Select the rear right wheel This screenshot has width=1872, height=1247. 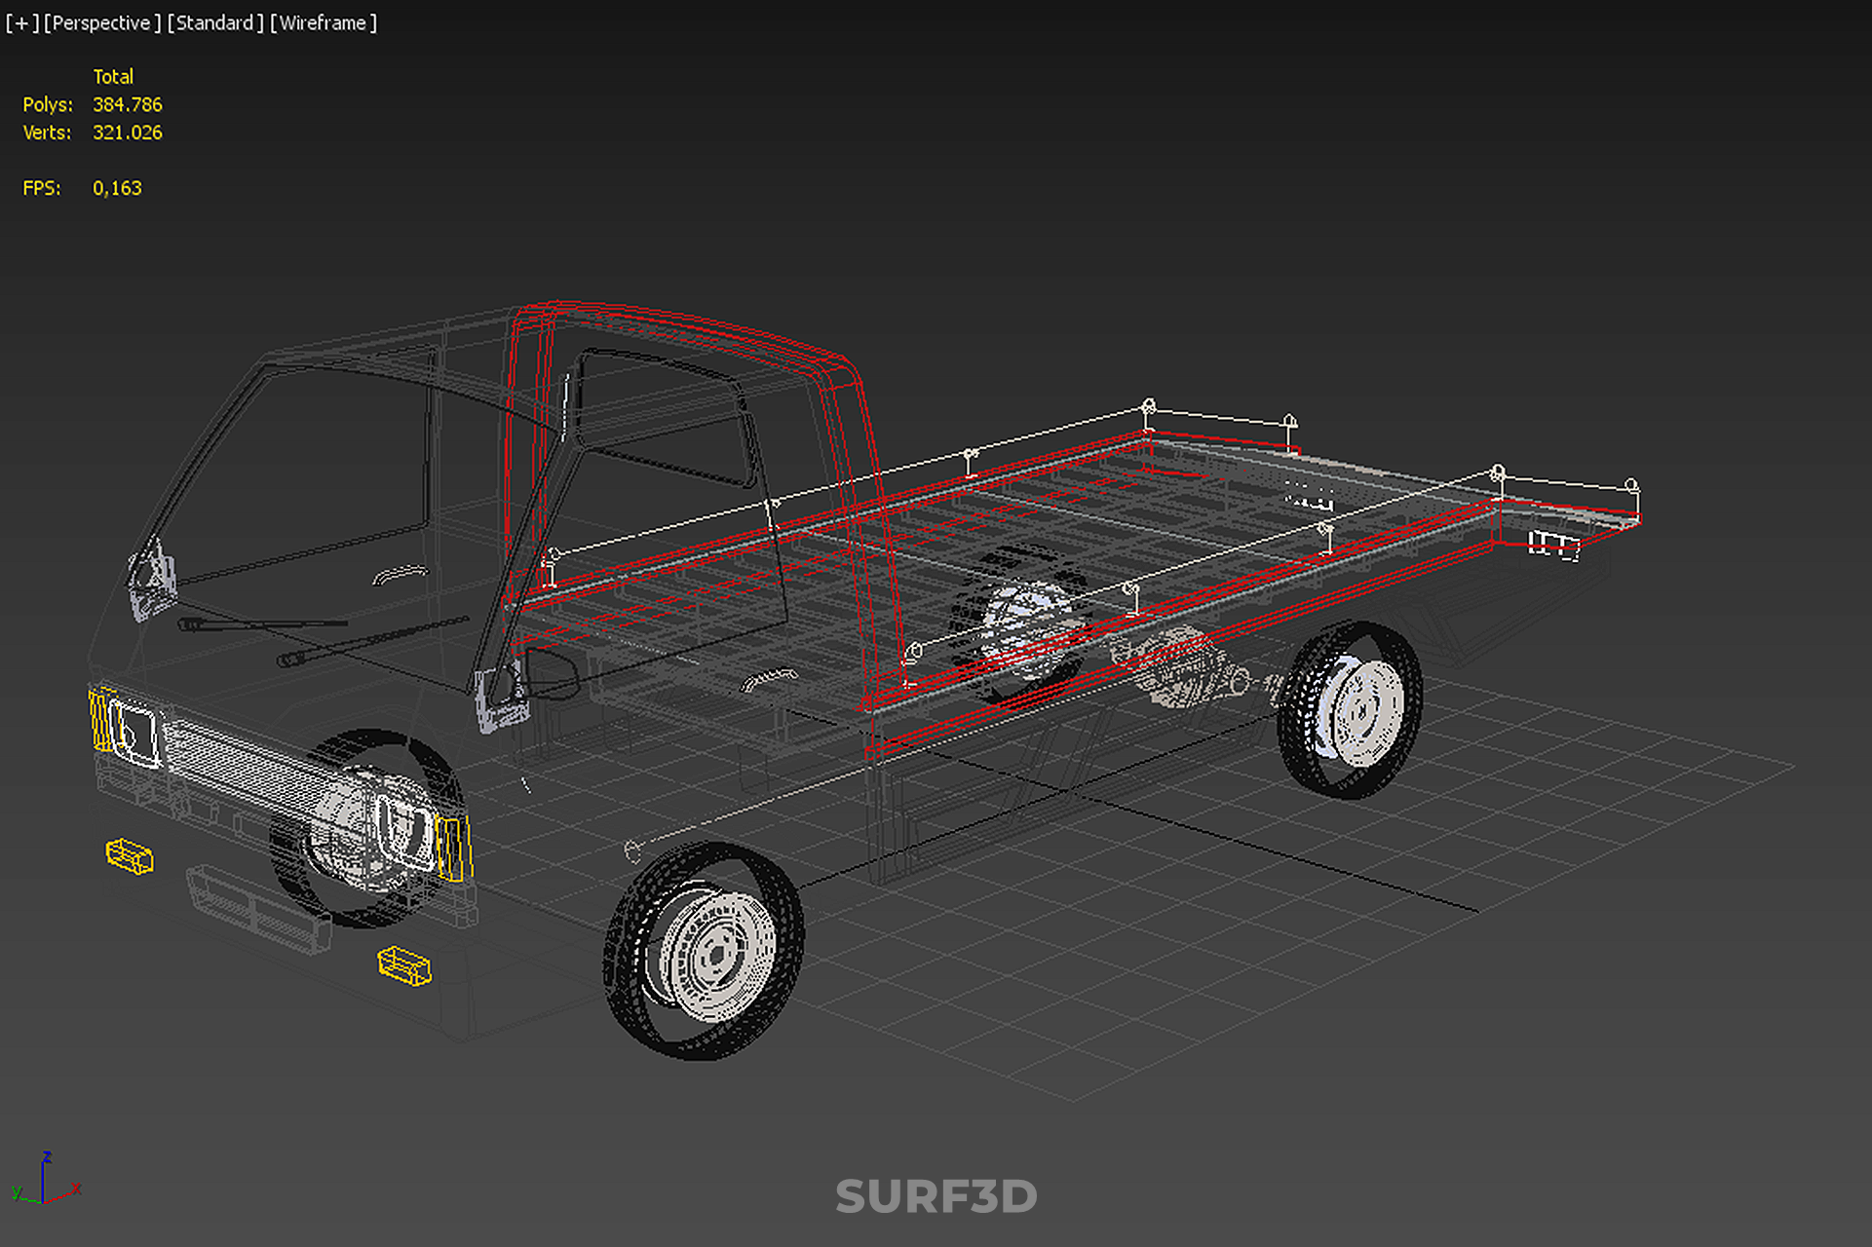coord(1351,710)
